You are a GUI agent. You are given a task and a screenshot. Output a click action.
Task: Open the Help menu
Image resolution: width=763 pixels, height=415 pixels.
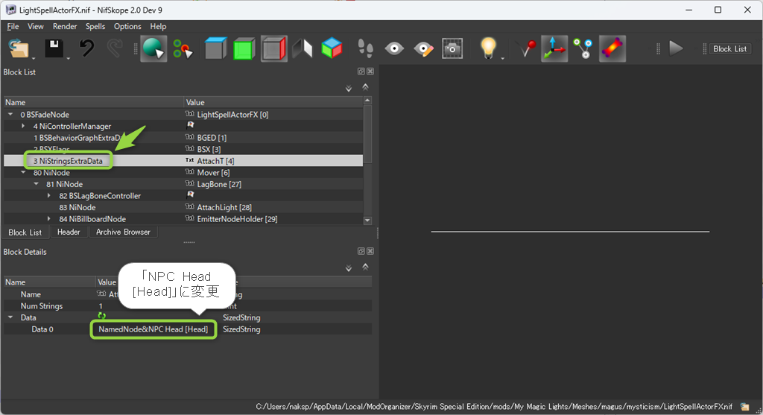pyautogui.click(x=158, y=26)
